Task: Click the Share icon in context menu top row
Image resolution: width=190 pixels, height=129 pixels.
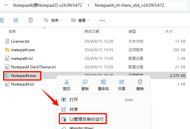Action: point(122,82)
